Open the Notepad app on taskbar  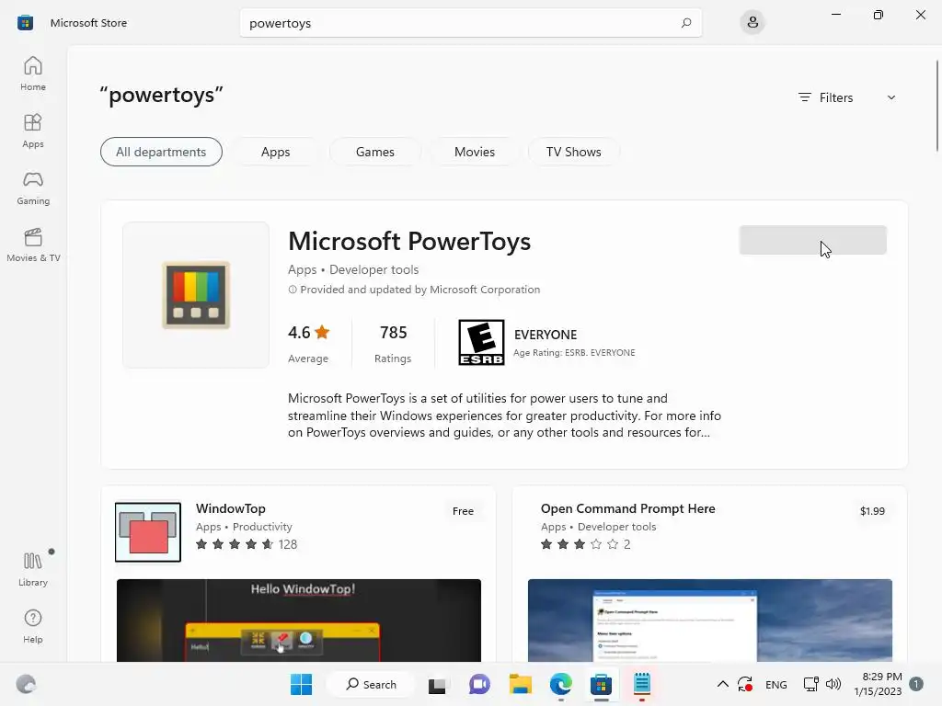pyautogui.click(x=641, y=684)
